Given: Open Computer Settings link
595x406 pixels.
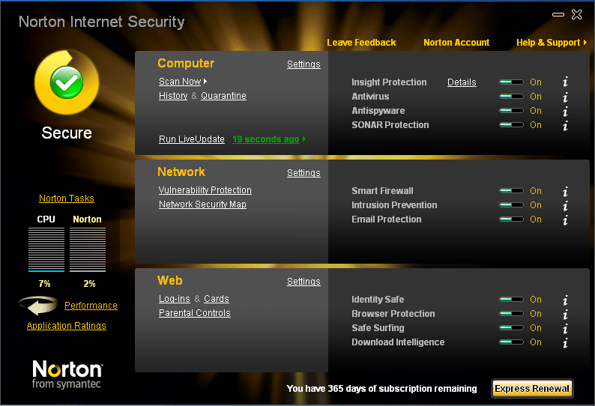Looking at the screenshot, I should [303, 64].
